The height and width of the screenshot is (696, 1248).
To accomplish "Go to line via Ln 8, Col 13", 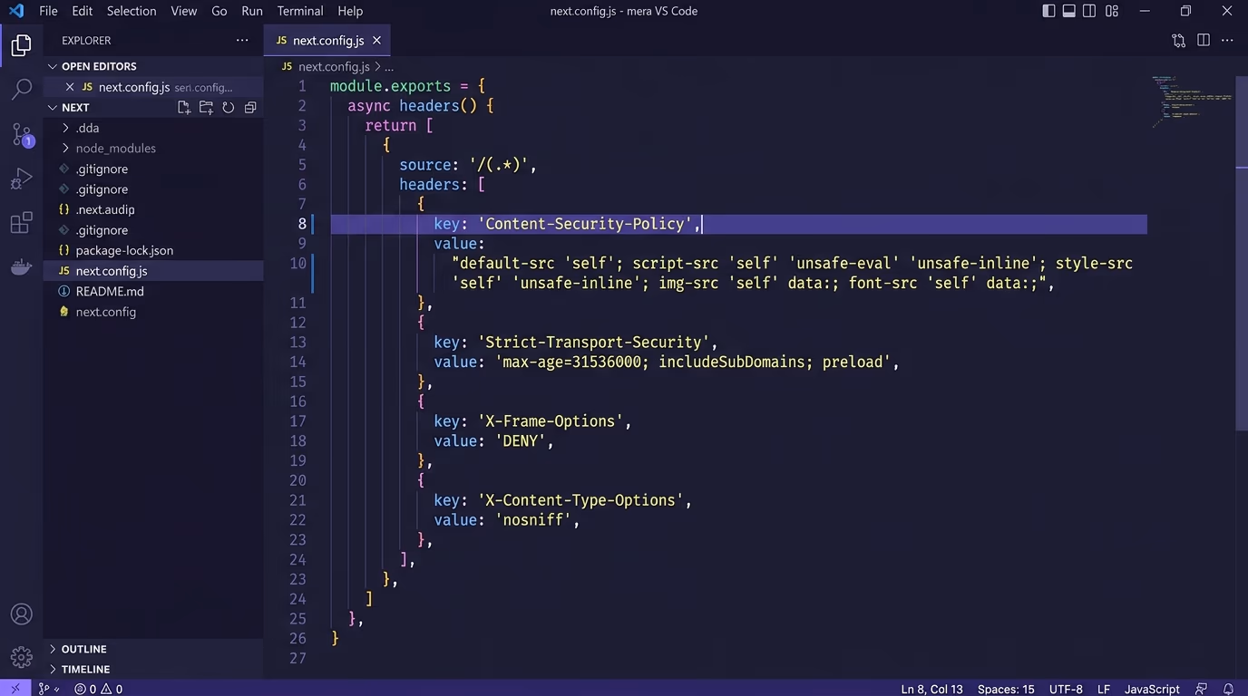I will point(932,689).
